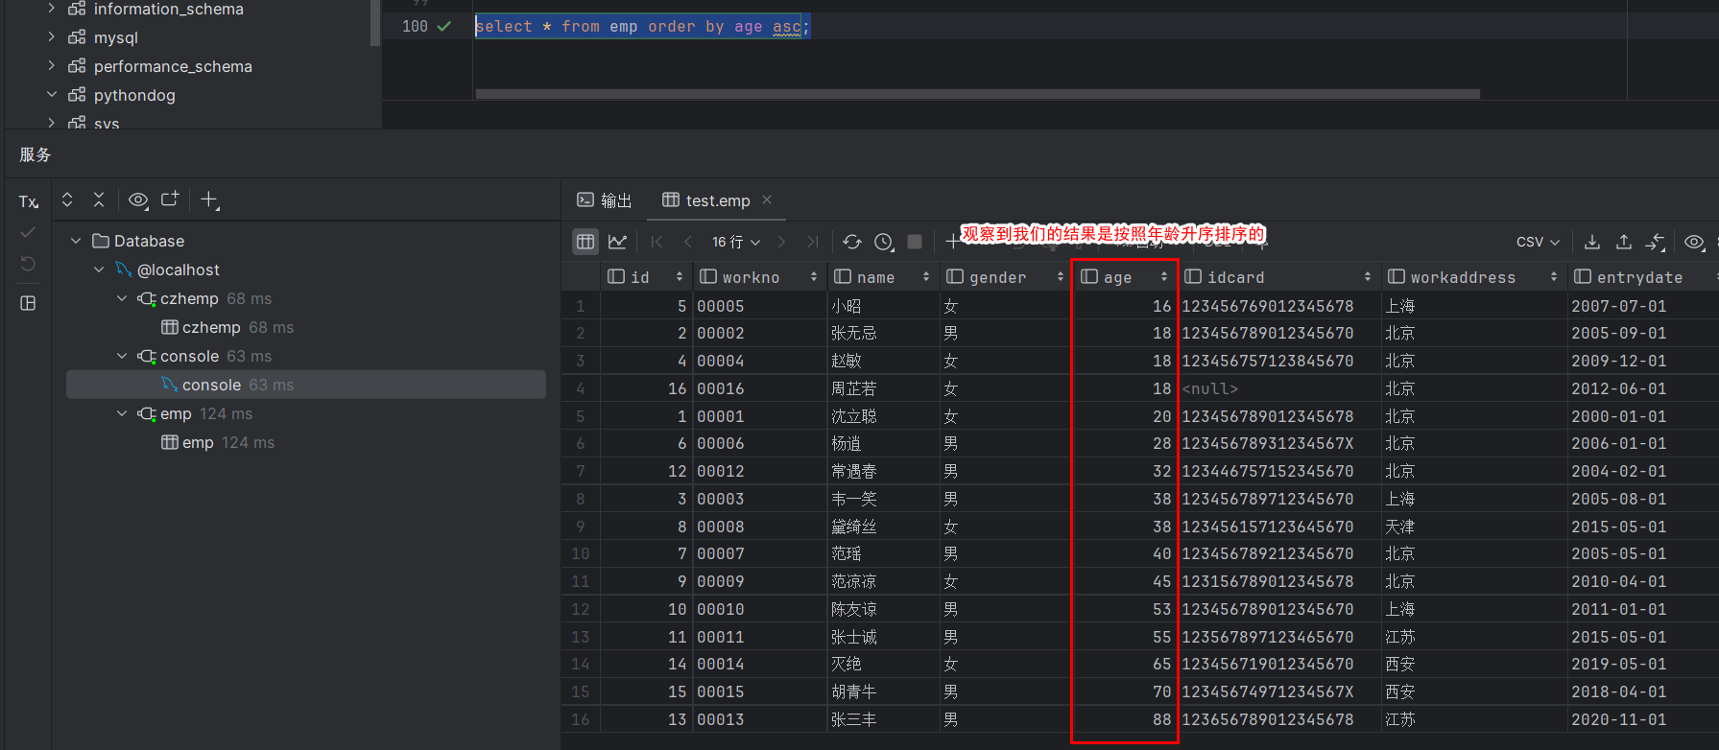This screenshot has width=1719, height=750.
Task: Go to next page of results
Action: click(x=781, y=242)
